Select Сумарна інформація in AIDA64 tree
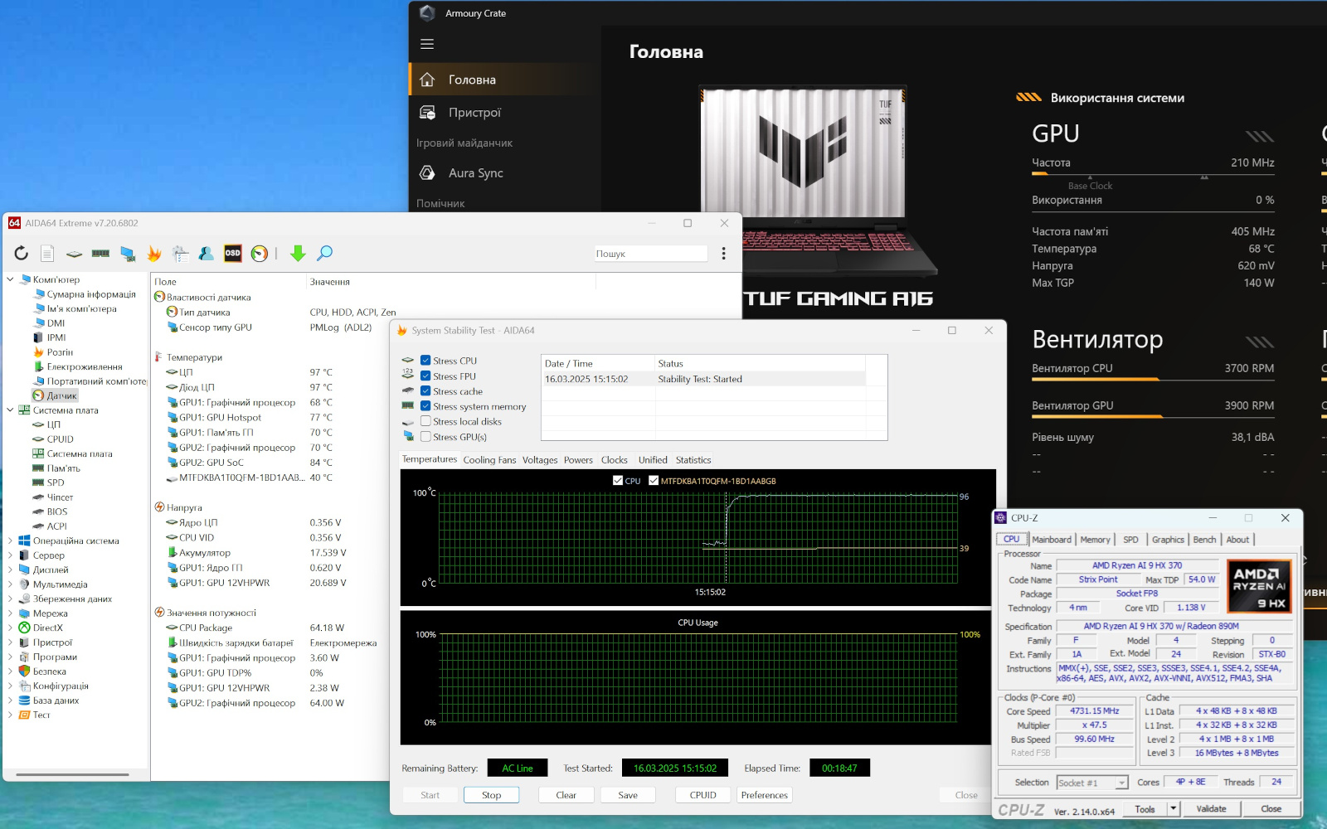The image size is (1327, 829). [84, 294]
